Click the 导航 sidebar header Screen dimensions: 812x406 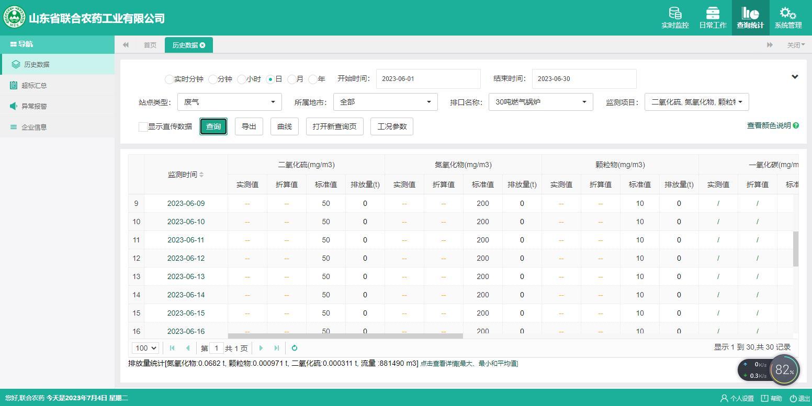(x=57, y=44)
